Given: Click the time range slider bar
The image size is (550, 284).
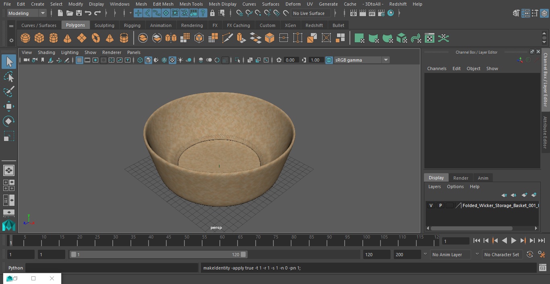Looking at the screenshot, I should pyautogui.click(x=159, y=255).
